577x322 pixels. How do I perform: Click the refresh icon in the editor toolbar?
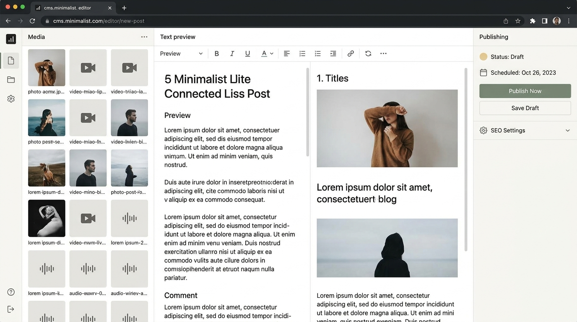tap(368, 54)
